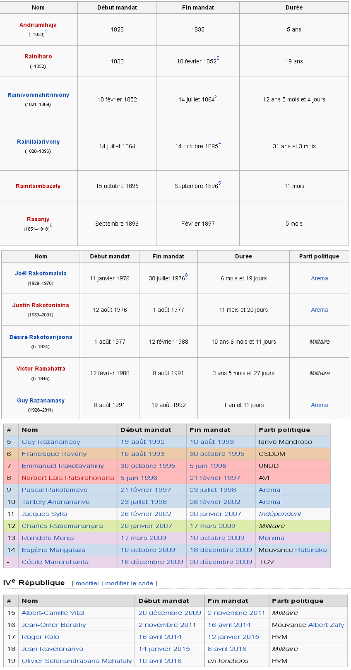Open the Albert Zafy link
351x670 pixels.
326,625
